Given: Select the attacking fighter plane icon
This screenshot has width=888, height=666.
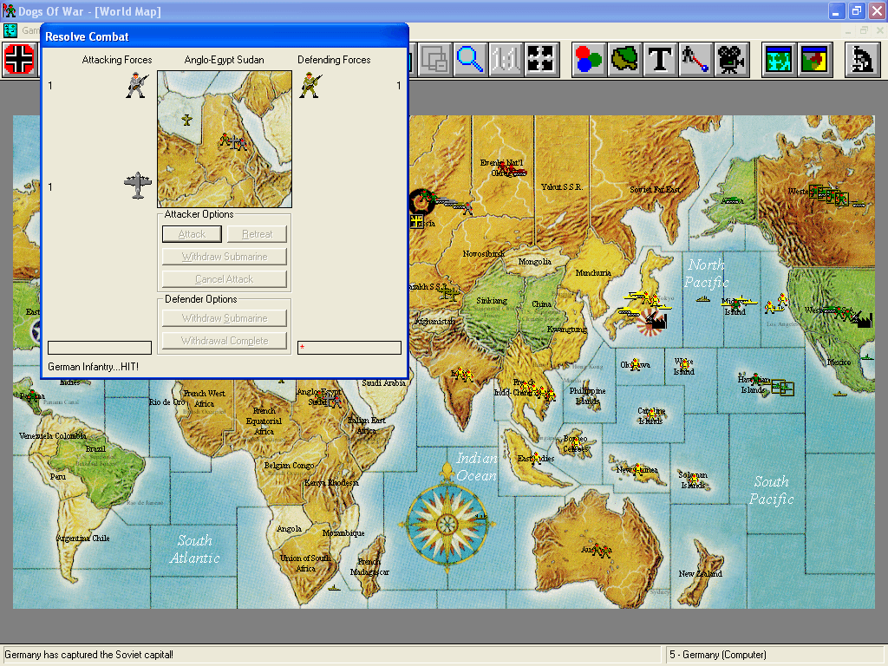Looking at the screenshot, I should tap(138, 186).
